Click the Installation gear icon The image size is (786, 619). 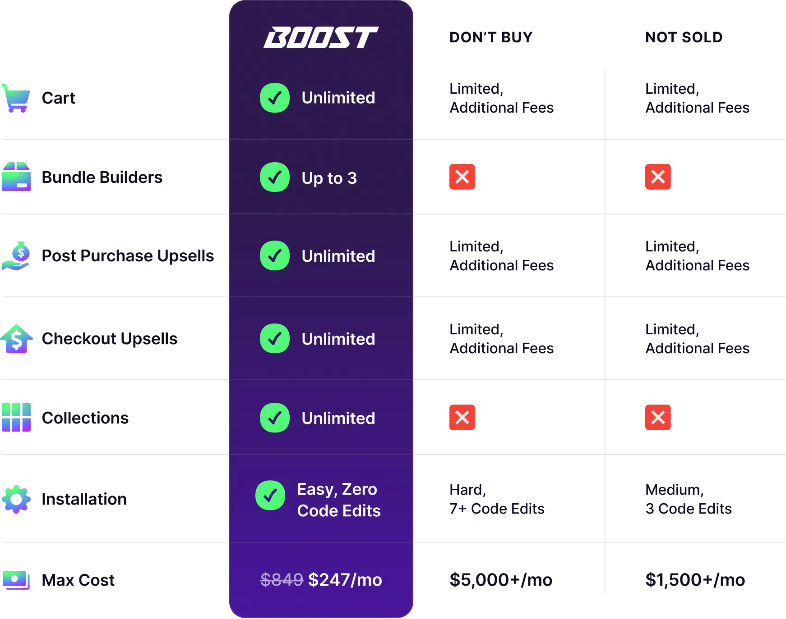pos(16,499)
